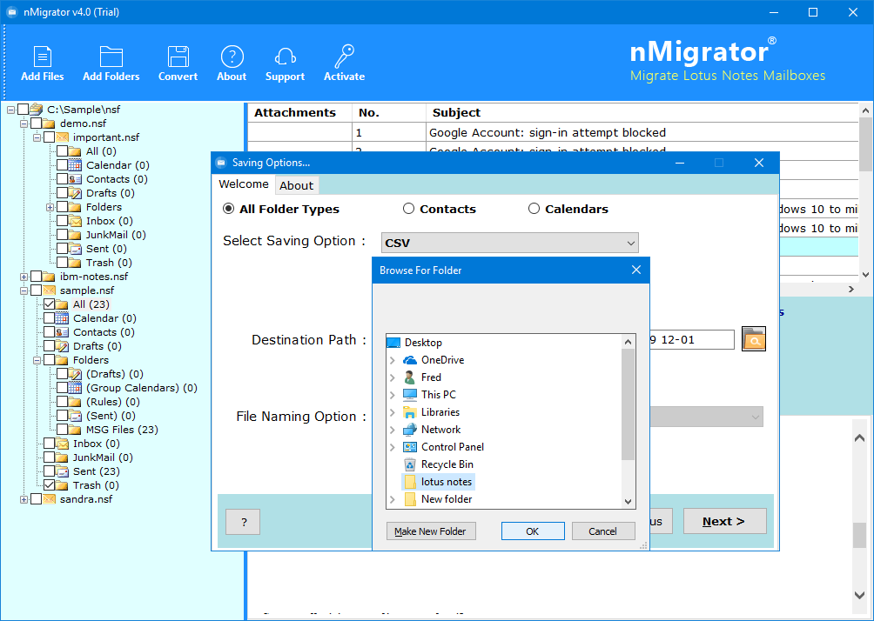Select the Calendars radio button

[534, 208]
